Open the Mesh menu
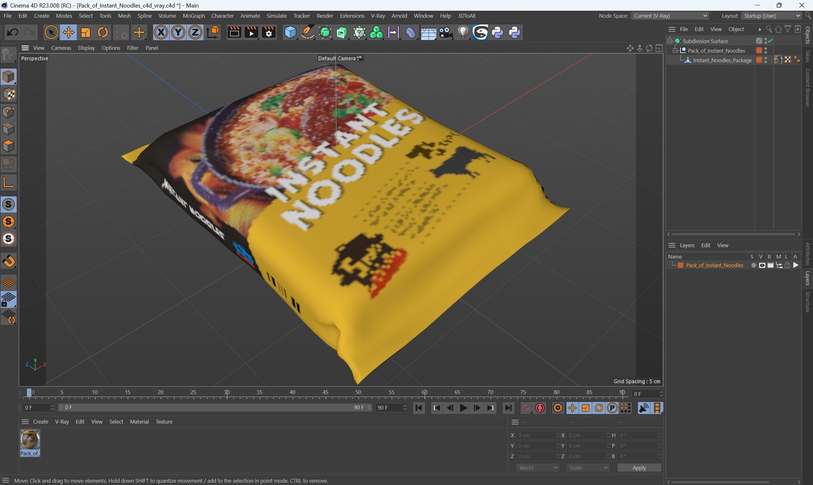Viewport: 813px width, 485px height. click(124, 16)
